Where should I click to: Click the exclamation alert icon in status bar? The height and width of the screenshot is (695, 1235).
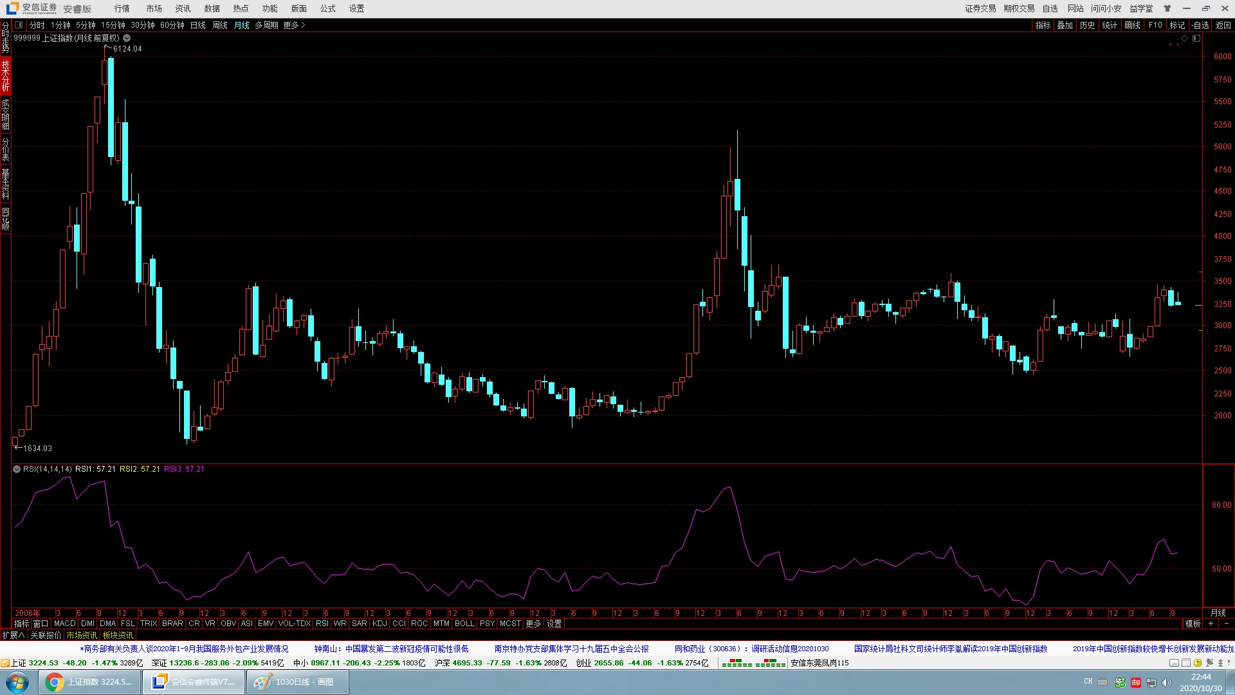(x=1229, y=663)
